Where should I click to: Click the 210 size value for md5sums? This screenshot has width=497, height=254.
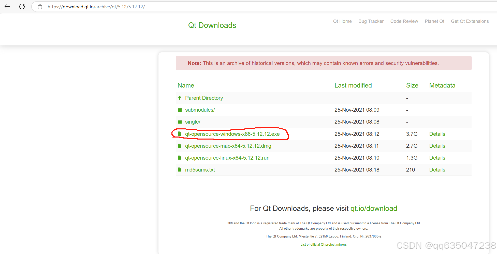(x=410, y=170)
